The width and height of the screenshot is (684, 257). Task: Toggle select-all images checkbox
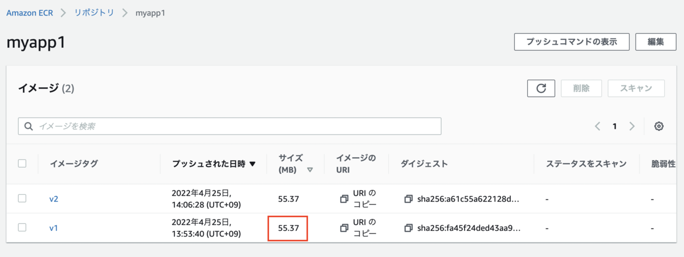[x=22, y=164]
